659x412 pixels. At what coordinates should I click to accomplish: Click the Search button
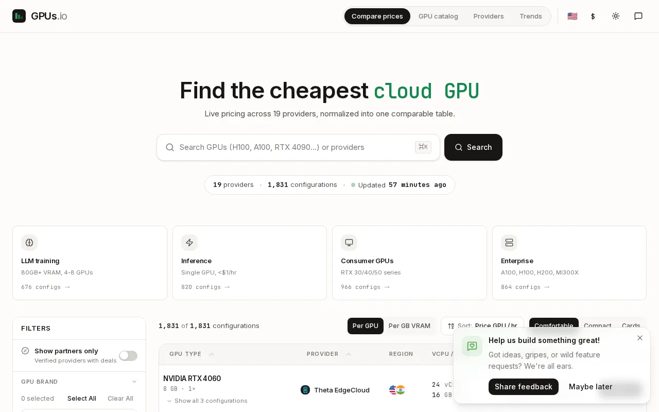tap(473, 147)
